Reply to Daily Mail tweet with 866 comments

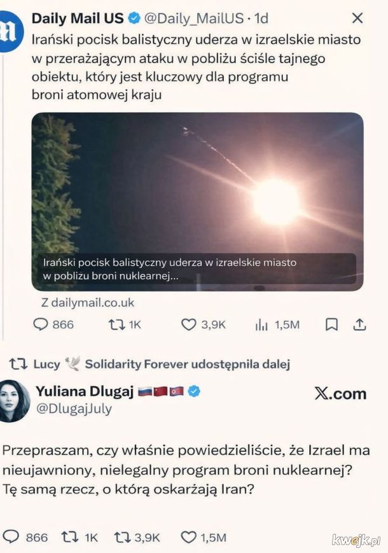53,325
